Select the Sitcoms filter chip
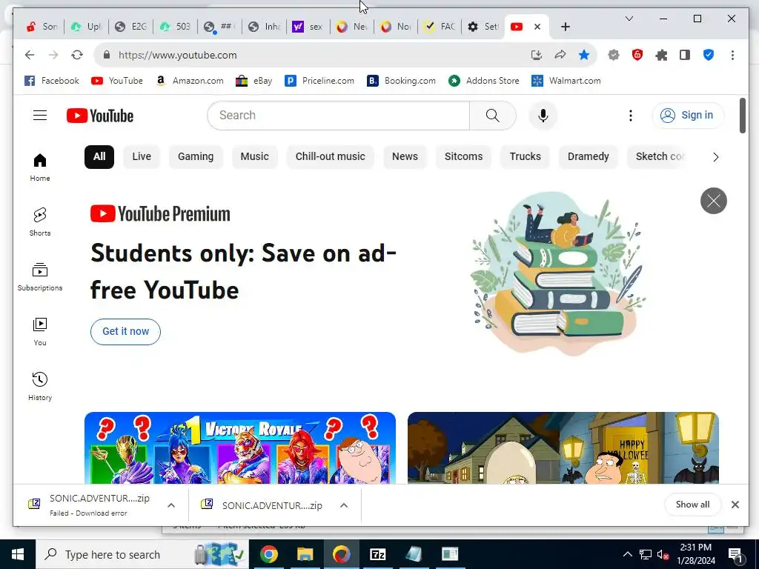759x569 pixels. 463,157
